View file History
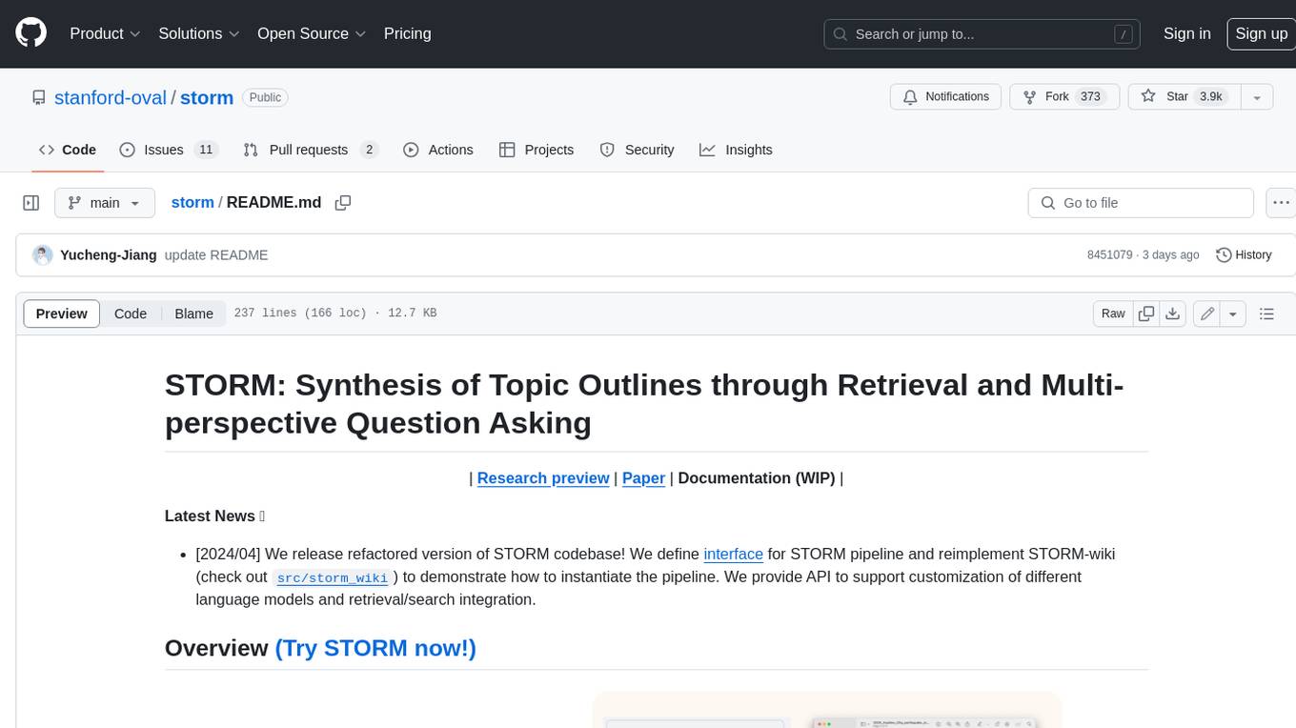1296x728 pixels. tap(1244, 255)
